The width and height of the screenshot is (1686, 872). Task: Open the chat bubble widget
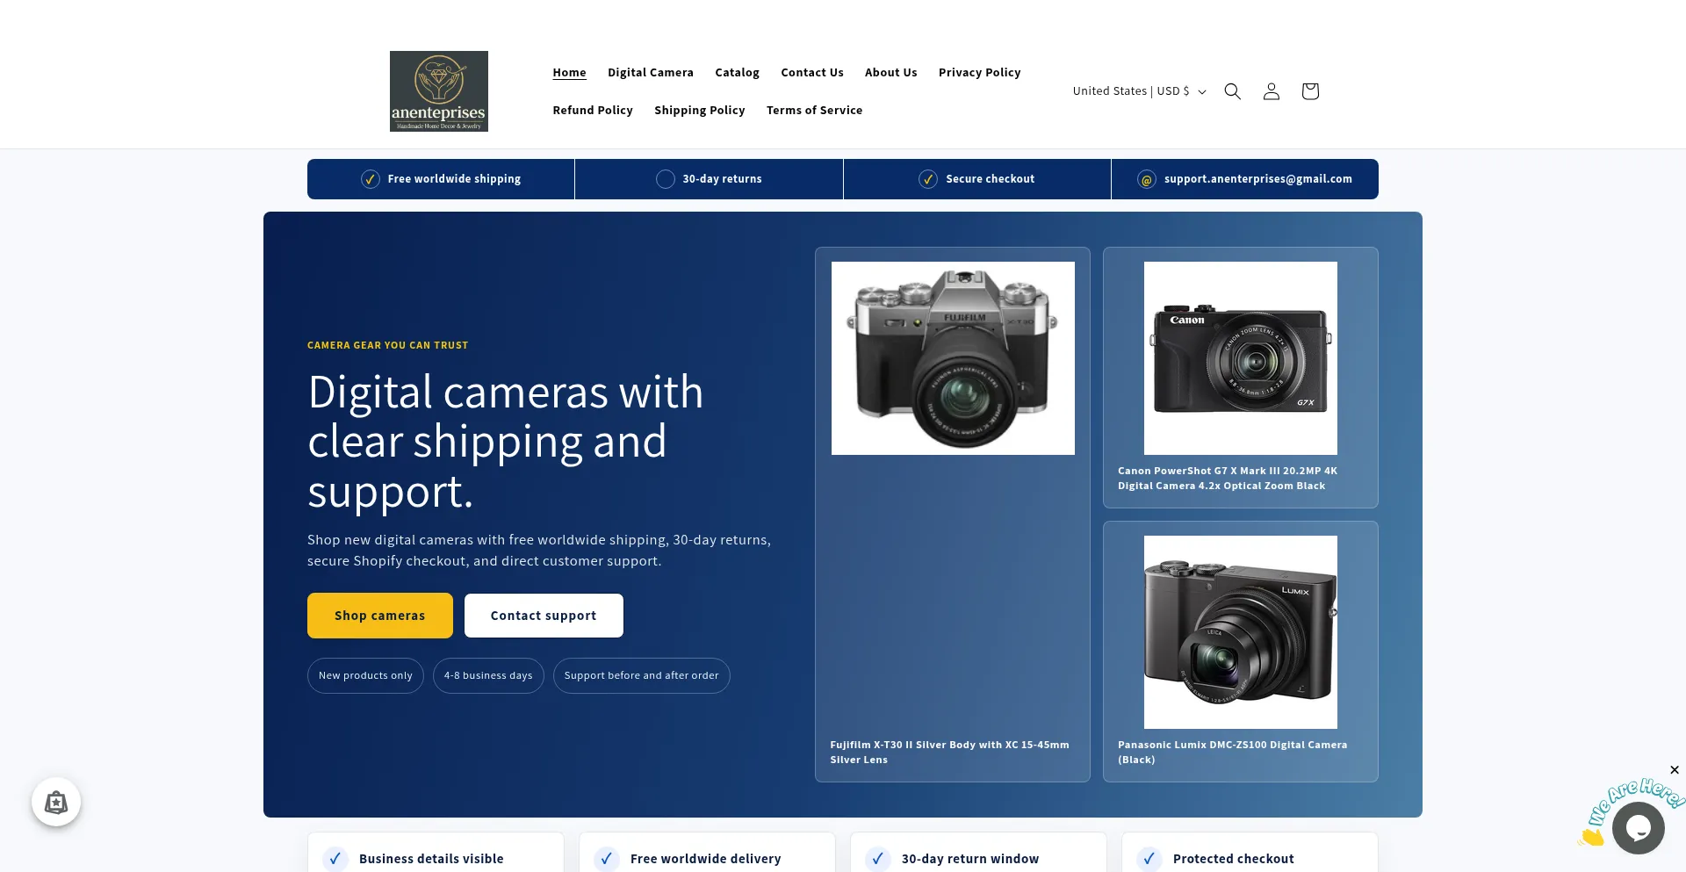click(x=1639, y=827)
